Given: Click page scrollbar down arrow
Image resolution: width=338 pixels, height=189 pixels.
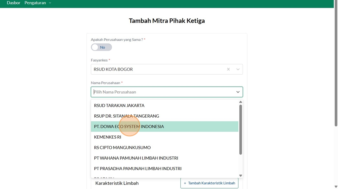Looking at the screenshot, I should point(336,187).
